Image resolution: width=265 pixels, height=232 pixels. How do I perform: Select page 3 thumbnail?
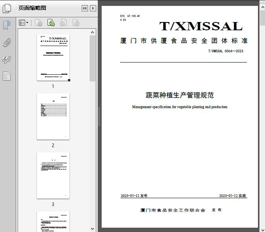pyautogui.click(x=53, y=175)
